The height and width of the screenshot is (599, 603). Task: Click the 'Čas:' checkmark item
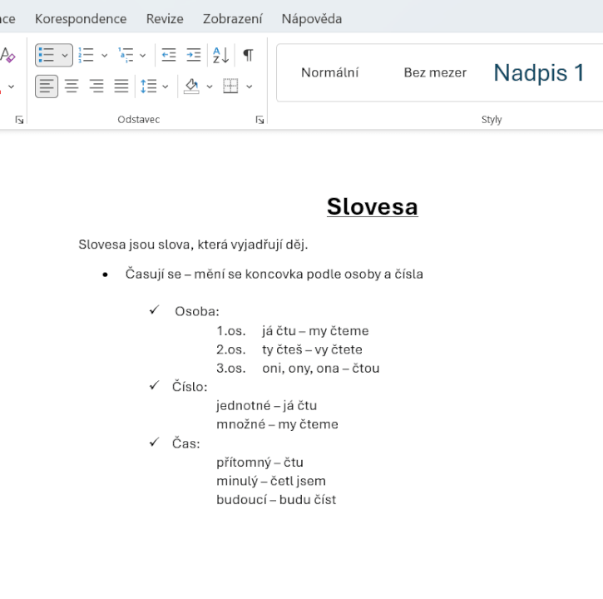pyautogui.click(x=186, y=443)
